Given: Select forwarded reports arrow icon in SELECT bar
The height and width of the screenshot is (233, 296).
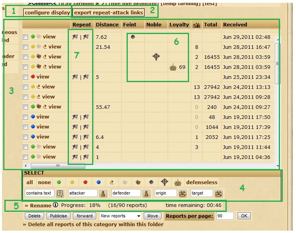Looking at the screenshot, I should [x=112, y=182].
